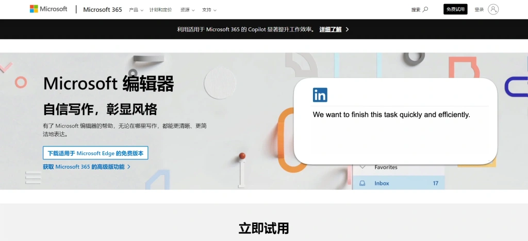The image size is (528, 241).
Task: Click the Microsoft logo
Action: (x=48, y=9)
